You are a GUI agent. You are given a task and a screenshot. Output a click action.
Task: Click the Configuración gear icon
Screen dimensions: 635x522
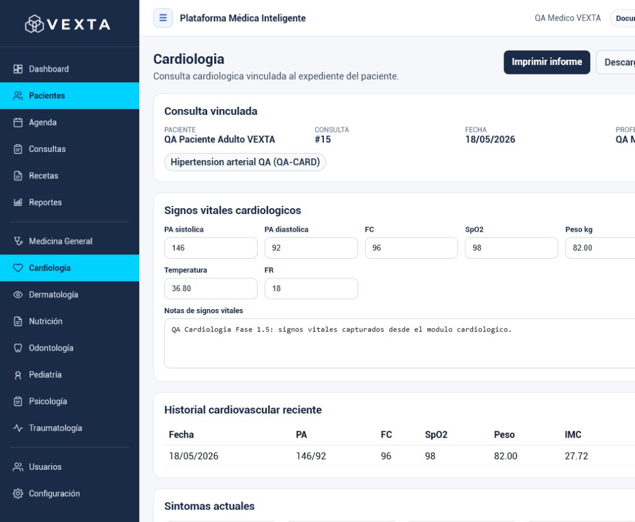[x=18, y=494]
